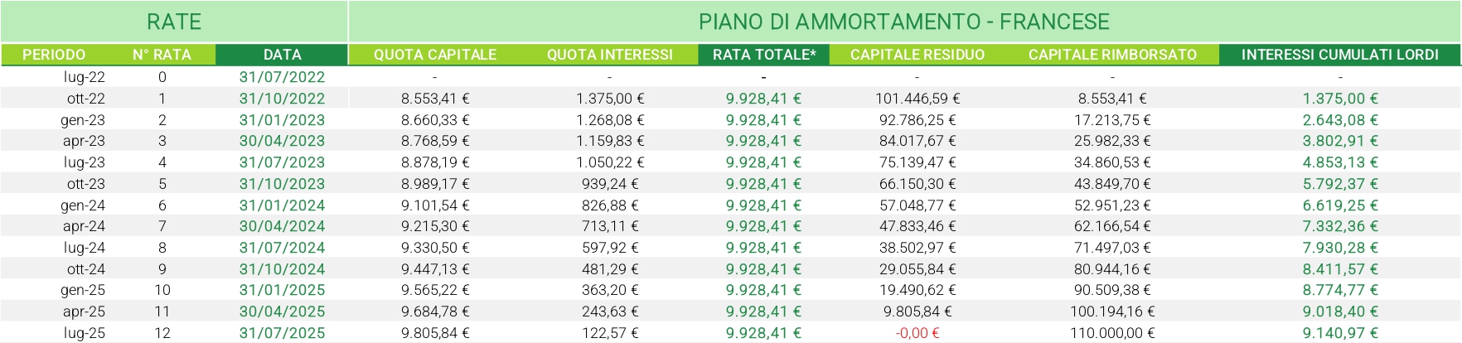Select the QUOTA CAPITALE column header

click(x=435, y=55)
